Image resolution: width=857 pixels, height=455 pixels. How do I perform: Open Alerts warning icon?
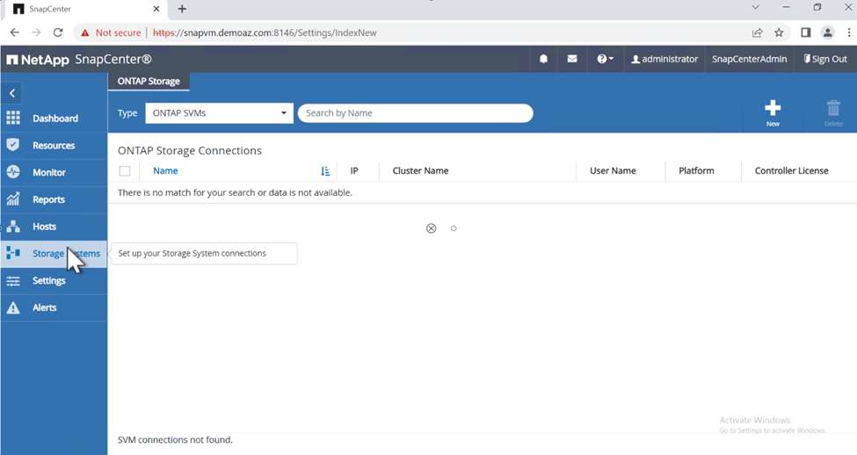click(x=13, y=307)
